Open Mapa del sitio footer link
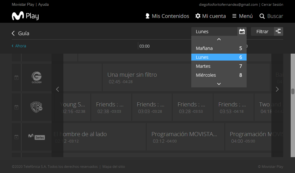The height and width of the screenshot is (173, 295). coord(114,167)
